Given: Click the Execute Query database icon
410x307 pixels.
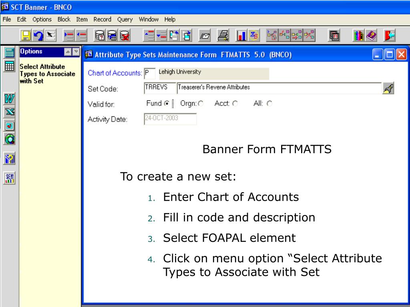Looking at the screenshot, I should pos(112,36).
